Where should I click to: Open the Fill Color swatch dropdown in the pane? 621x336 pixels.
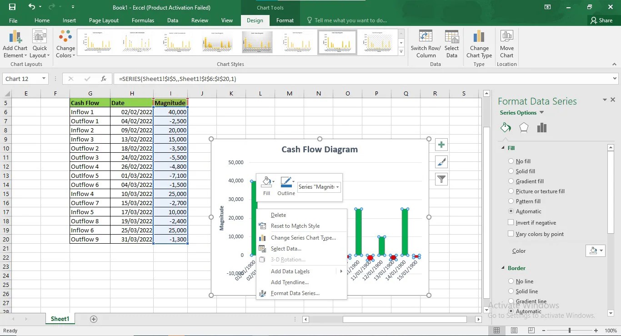pos(601,251)
